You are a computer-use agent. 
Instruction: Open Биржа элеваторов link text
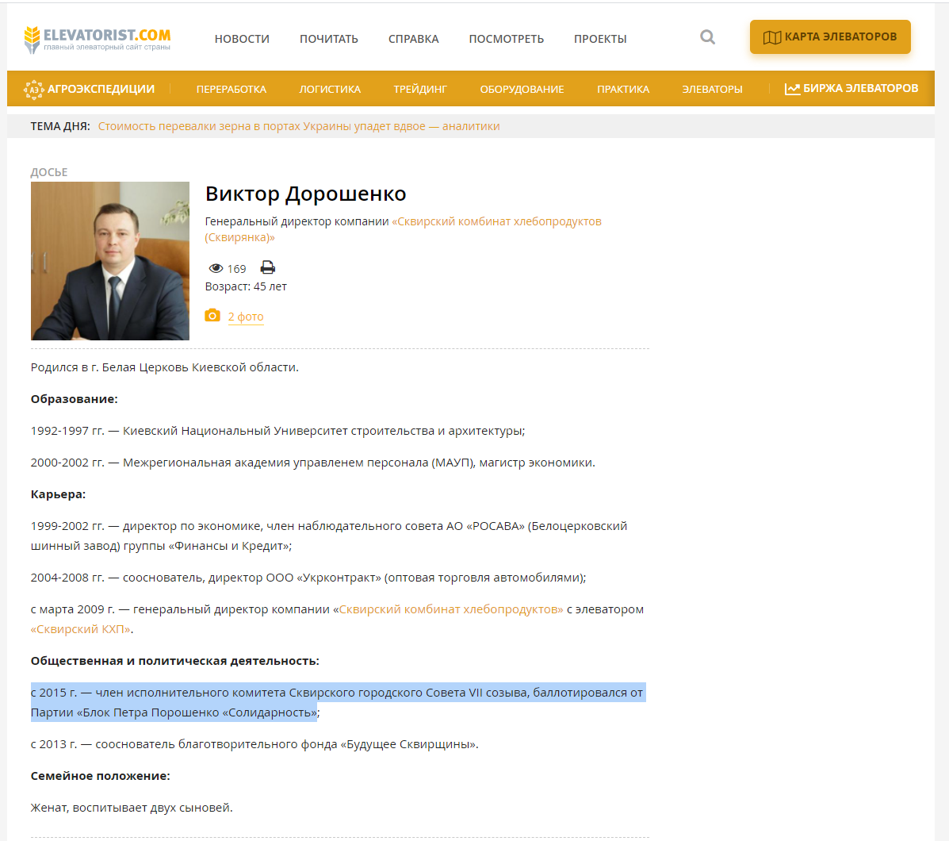point(861,88)
